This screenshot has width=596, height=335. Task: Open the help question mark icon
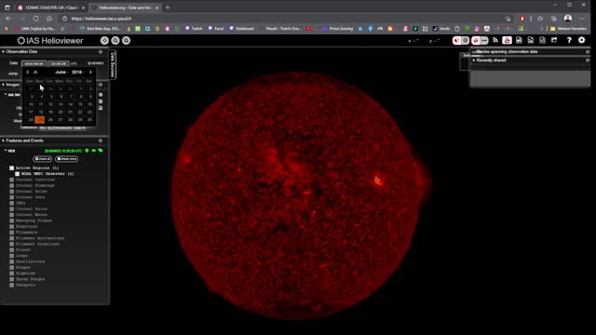569,40
